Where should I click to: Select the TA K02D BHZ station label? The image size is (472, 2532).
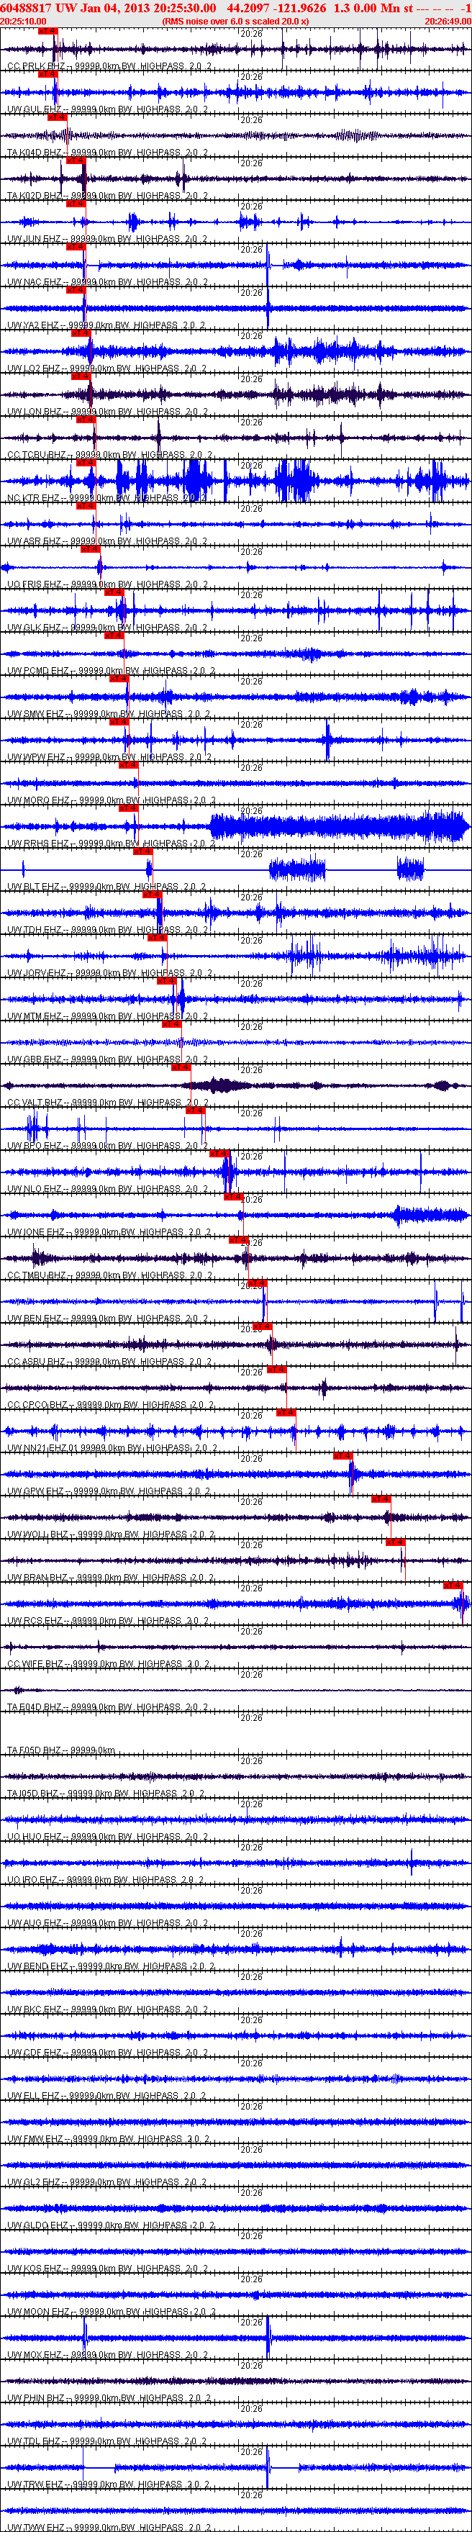point(35,196)
